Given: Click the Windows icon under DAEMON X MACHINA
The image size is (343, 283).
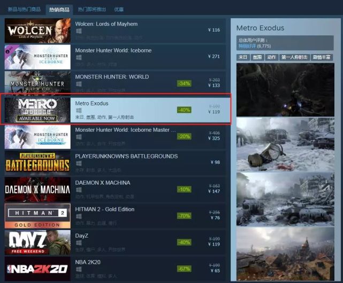Looking at the screenshot, I should point(79,190).
